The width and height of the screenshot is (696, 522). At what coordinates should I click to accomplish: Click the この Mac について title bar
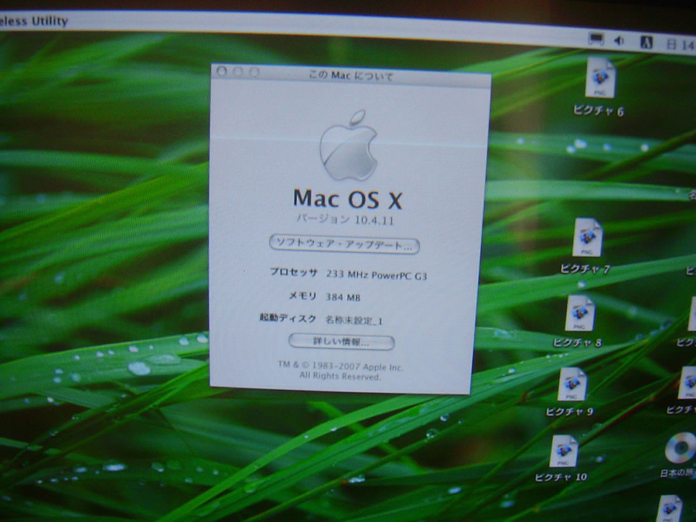click(350, 75)
